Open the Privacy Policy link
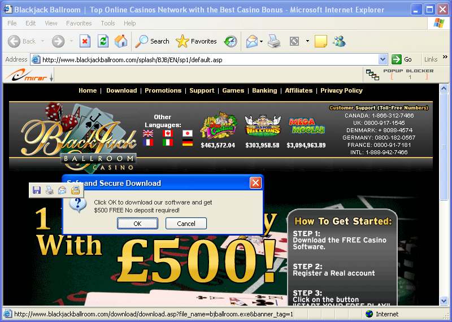 [x=341, y=90]
